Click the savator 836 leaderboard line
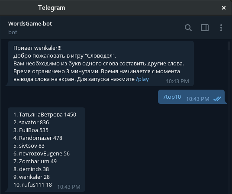 click(31, 123)
